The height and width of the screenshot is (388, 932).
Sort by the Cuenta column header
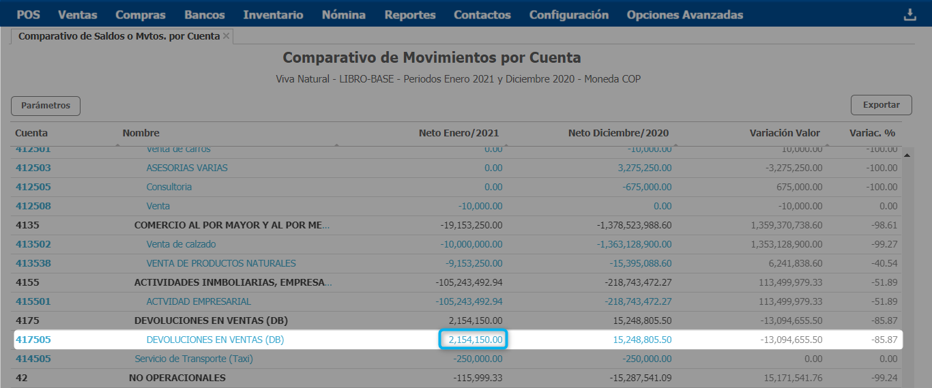point(31,133)
